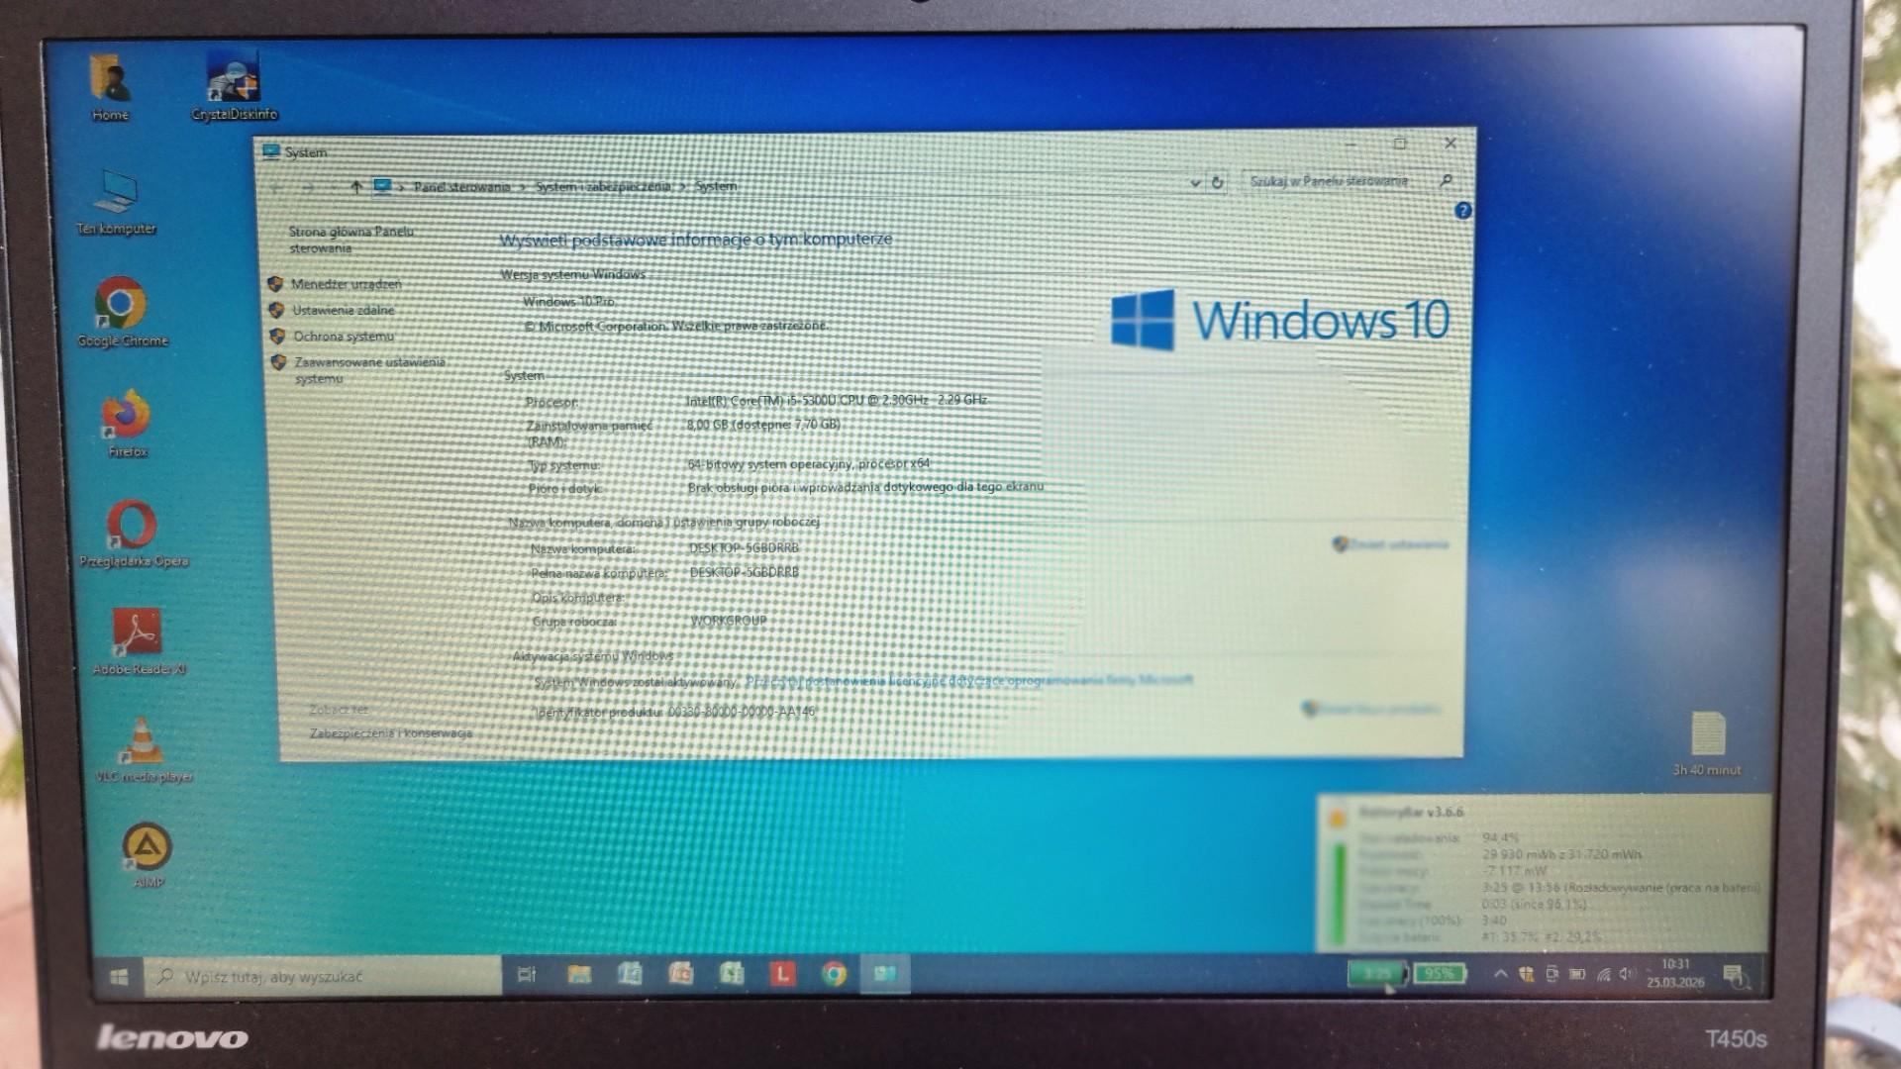
Task: Click the system battery tray icon
Action: pos(1578,975)
